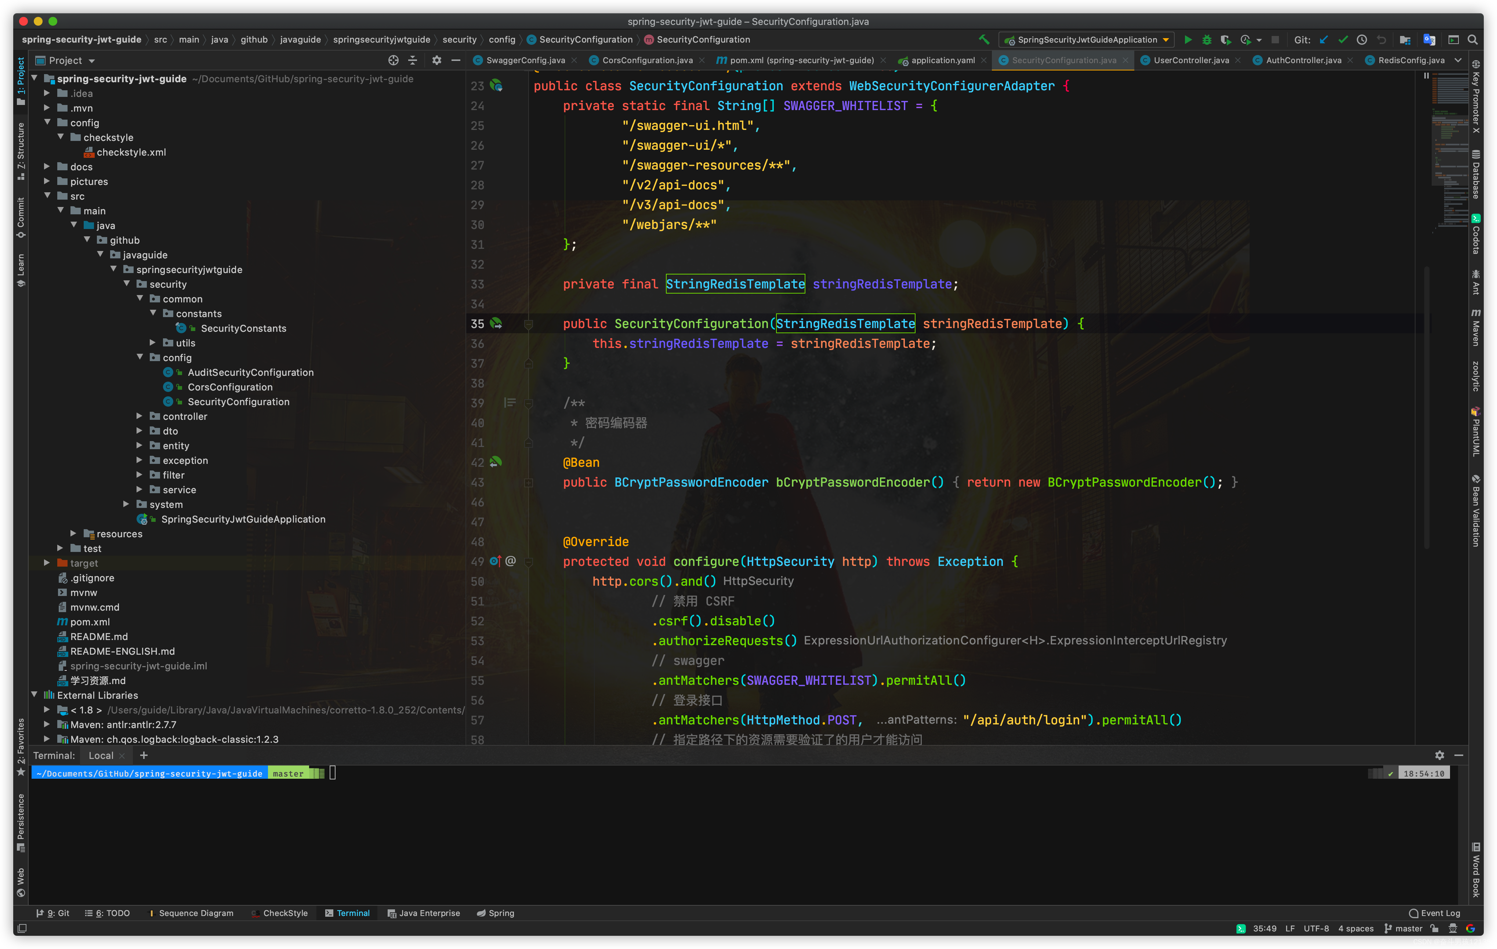Collapse the springsecurityjwtguide package node
The width and height of the screenshot is (1497, 949).
113,269
